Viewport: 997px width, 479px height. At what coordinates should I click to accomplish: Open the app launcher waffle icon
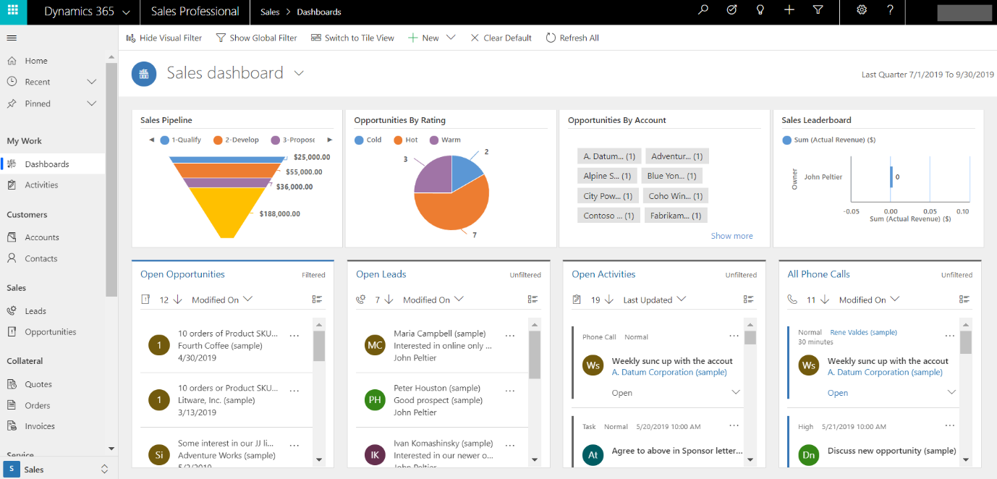(13, 12)
